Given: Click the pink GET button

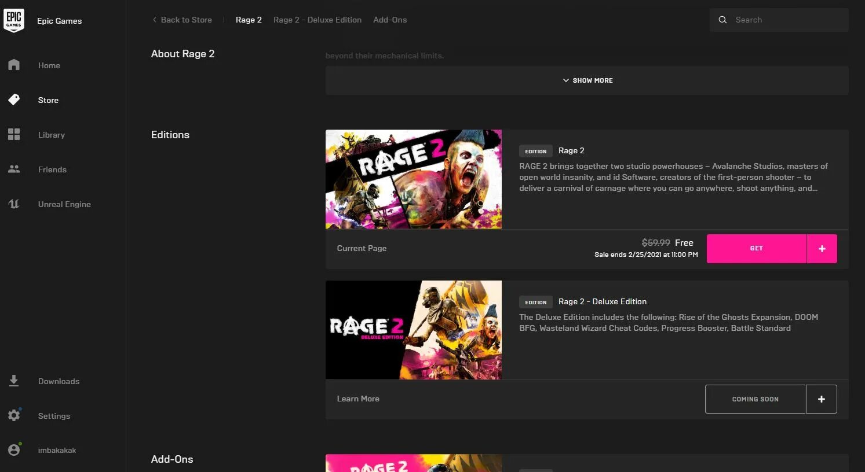Looking at the screenshot, I should click(x=756, y=249).
